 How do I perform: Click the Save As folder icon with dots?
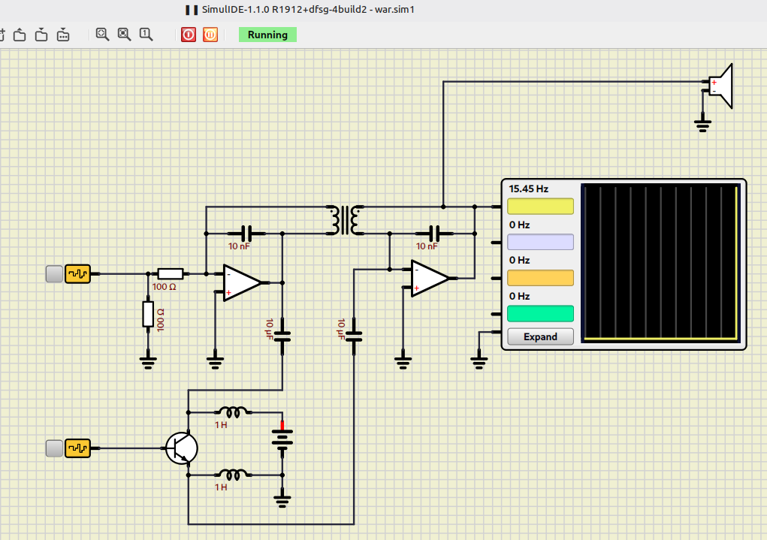coord(63,35)
